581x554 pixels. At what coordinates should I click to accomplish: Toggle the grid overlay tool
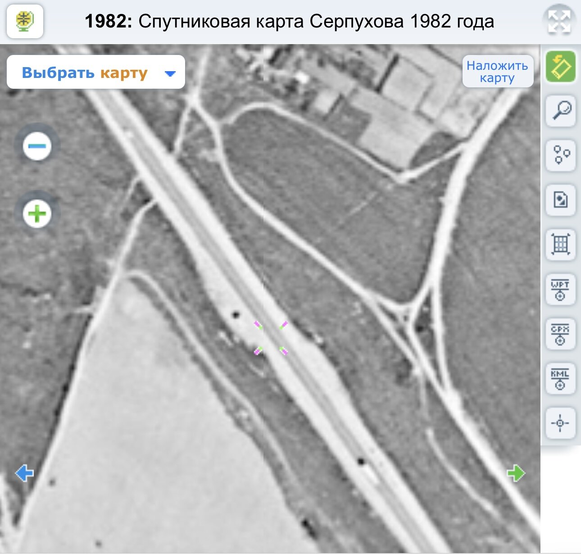(560, 245)
